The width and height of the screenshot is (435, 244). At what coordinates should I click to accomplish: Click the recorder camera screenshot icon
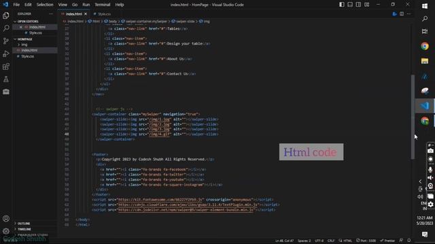(430, 151)
